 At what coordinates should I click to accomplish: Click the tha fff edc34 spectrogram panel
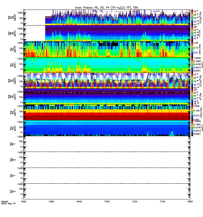pos(107,17)
